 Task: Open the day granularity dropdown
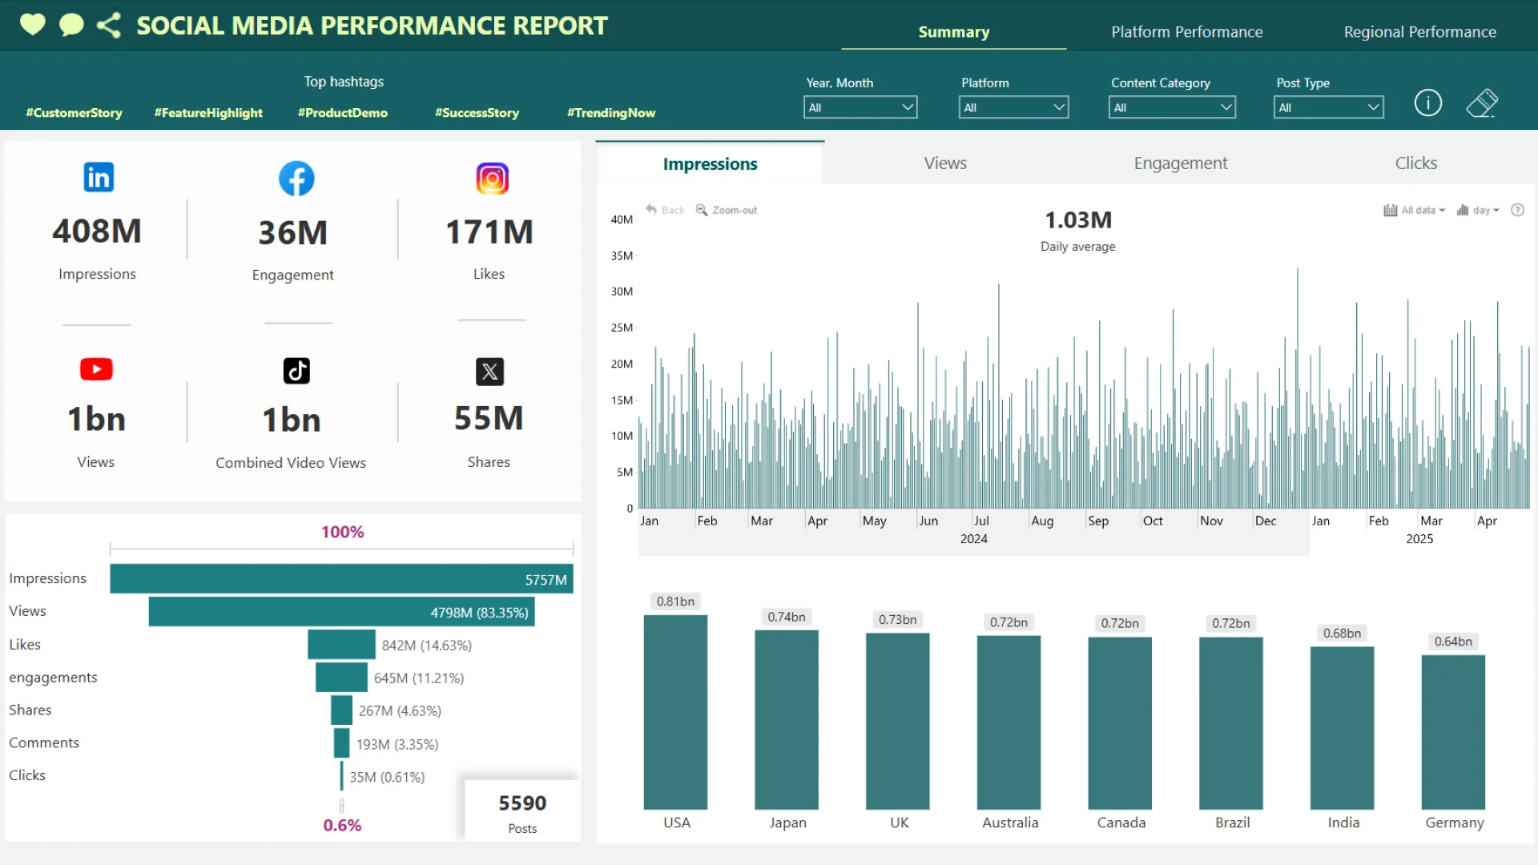coord(1478,210)
